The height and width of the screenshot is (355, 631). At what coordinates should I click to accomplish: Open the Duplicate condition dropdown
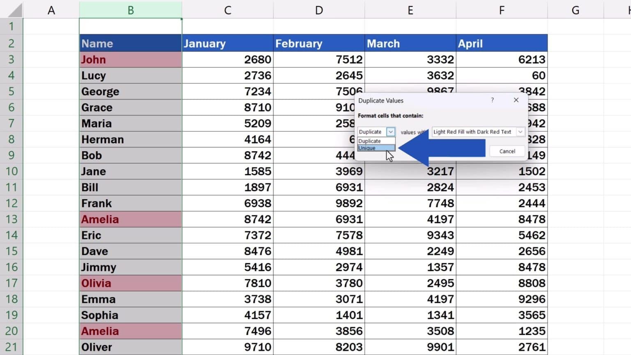pos(390,131)
